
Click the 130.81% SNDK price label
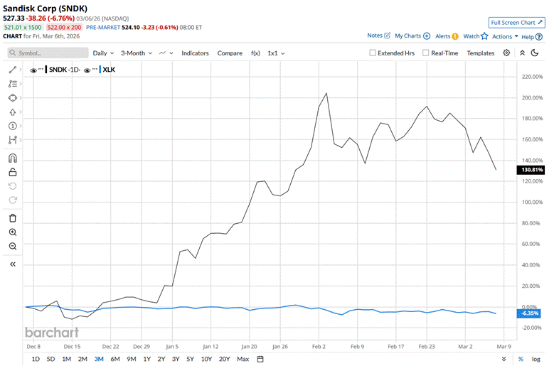531,170
